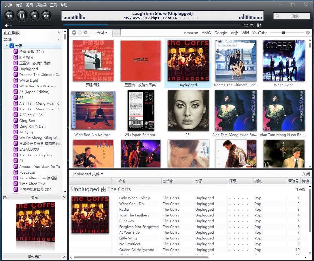
Task: Click the volume speaker icon
Action: (7, 26)
